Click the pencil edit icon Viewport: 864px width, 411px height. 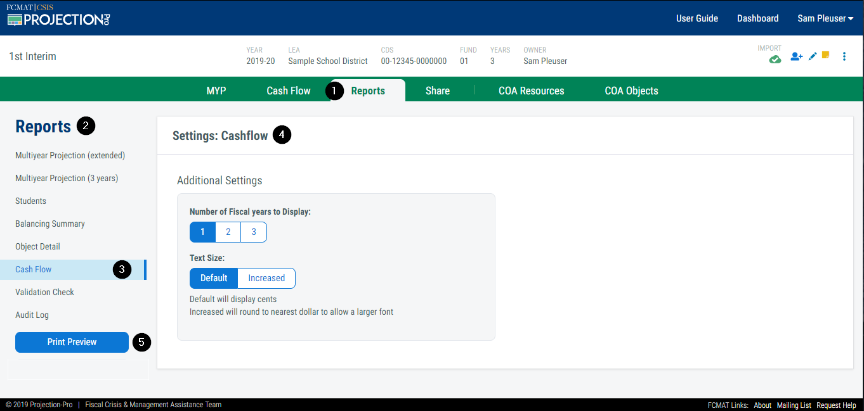(813, 56)
